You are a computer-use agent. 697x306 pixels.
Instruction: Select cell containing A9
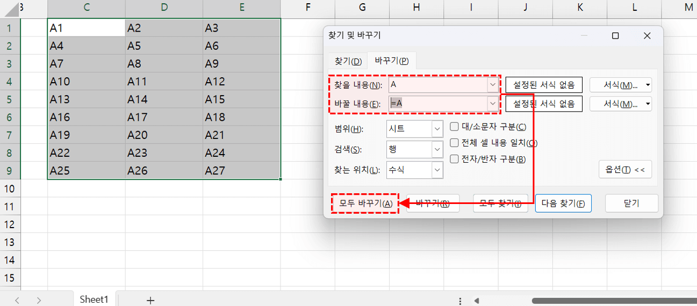pos(242,63)
